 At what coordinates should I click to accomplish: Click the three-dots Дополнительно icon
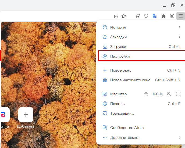[x=105, y=138]
